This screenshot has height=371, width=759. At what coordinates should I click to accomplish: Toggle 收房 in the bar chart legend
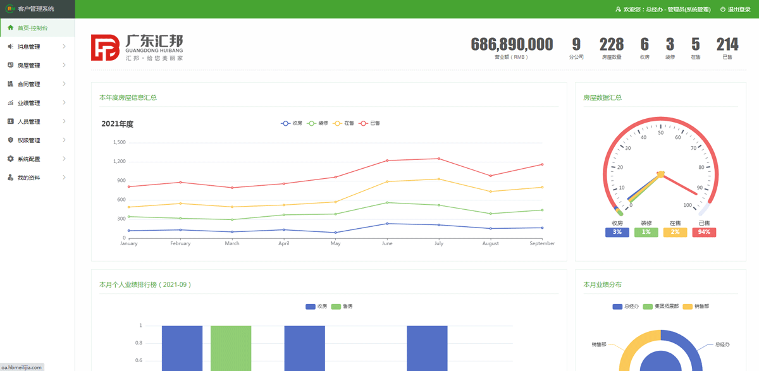click(x=316, y=307)
